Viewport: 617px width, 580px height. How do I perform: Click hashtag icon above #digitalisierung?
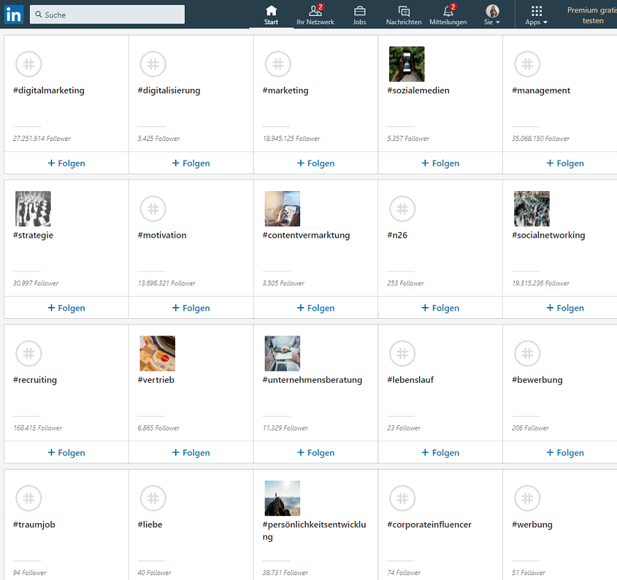pos(153,64)
